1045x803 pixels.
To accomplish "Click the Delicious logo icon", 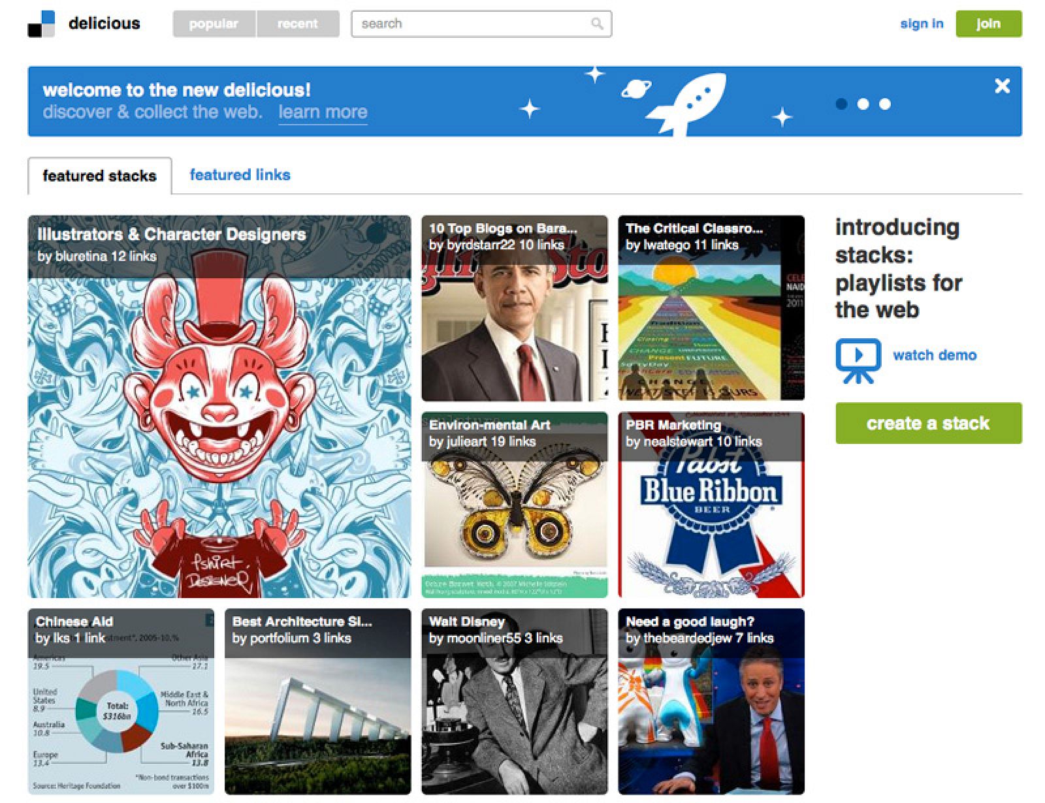I will (x=41, y=24).
